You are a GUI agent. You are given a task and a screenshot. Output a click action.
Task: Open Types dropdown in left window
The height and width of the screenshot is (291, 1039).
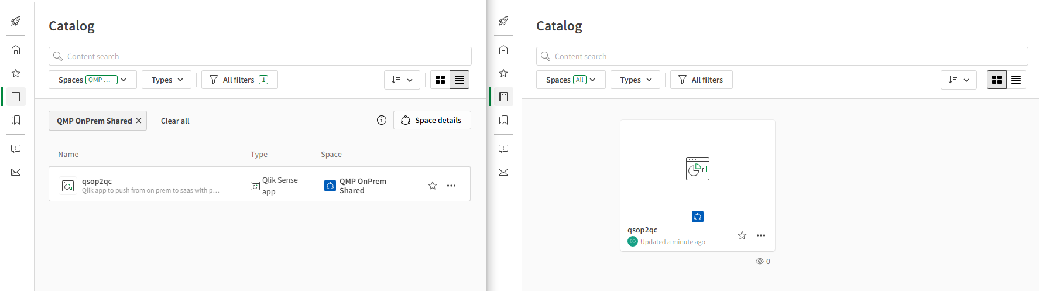tap(167, 80)
